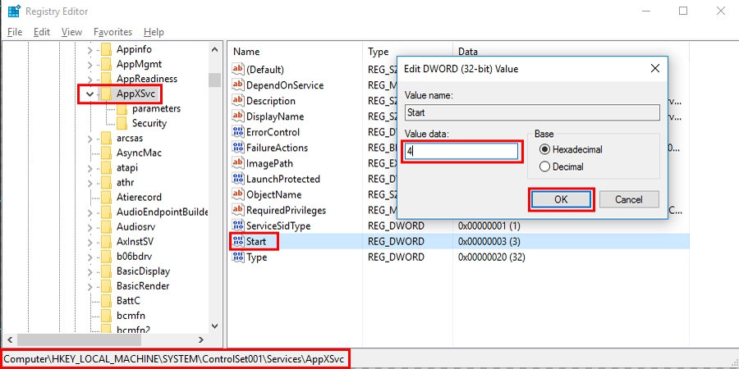The width and height of the screenshot is (739, 369).
Task: Expand the athr tree node
Action: point(90,183)
